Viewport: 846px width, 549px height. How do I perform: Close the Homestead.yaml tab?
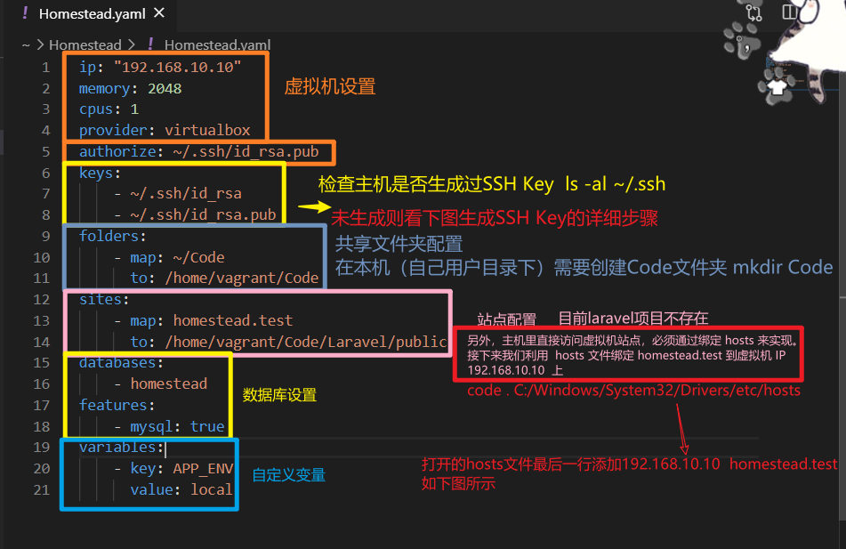(159, 13)
